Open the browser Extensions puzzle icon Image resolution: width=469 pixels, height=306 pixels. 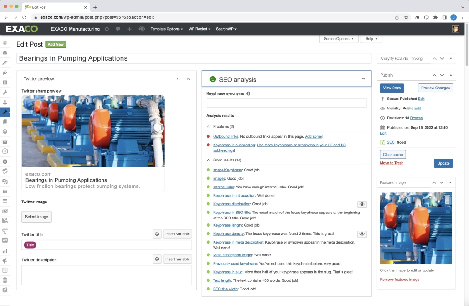(435, 17)
